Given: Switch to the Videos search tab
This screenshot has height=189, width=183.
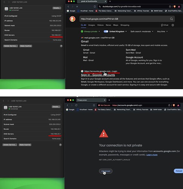Looking at the screenshot, I should [x=100, y=25].
